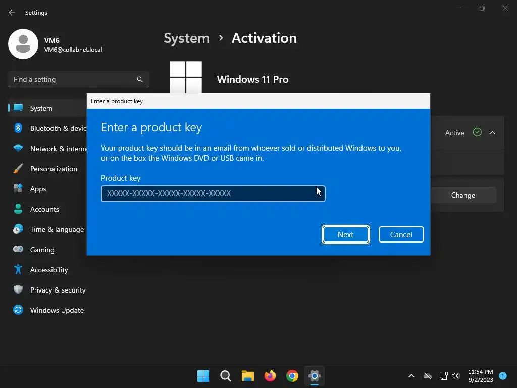Image resolution: width=517 pixels, height=388 pixels.
Task: Click the Accounts person icon in sidebar
Action: pos(18,209)
